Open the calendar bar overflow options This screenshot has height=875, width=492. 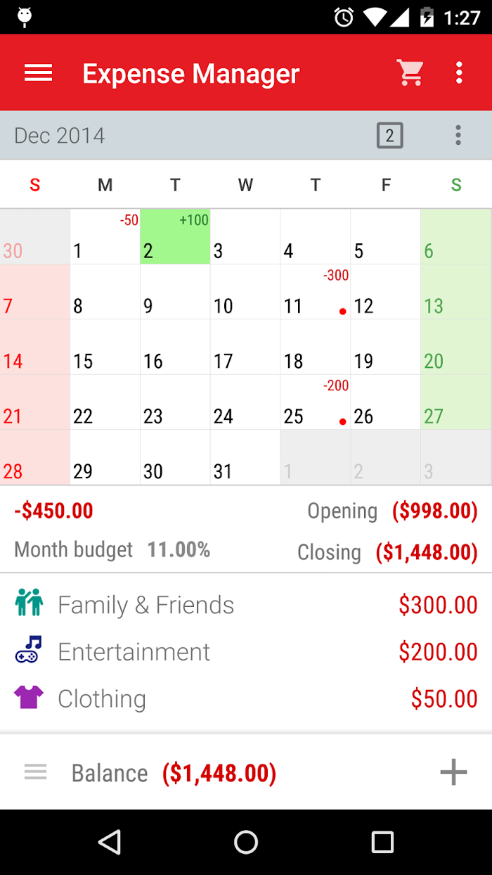(458, 135)
